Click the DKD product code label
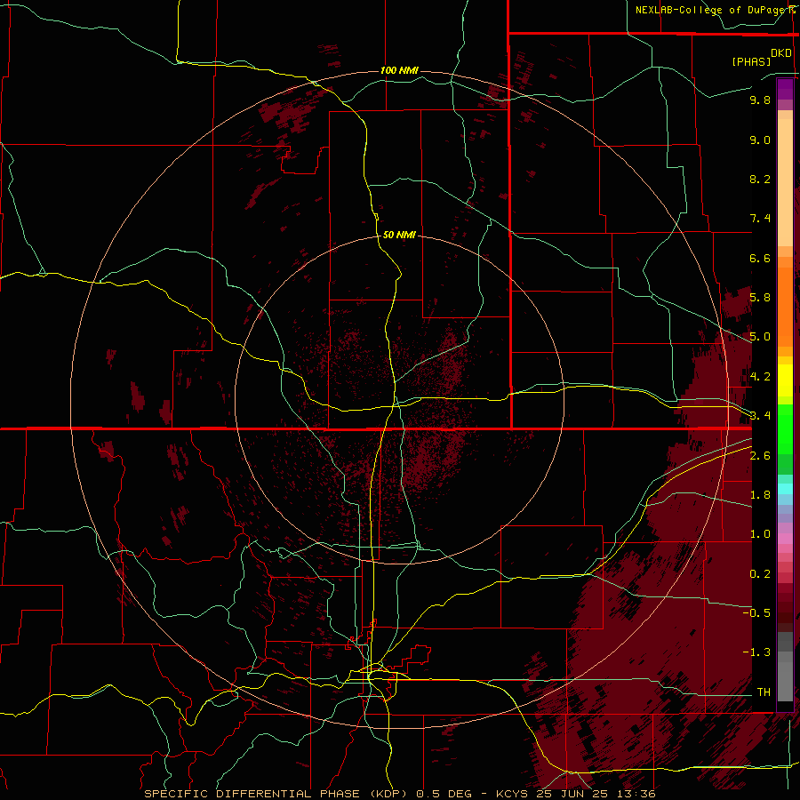This screenshot has width=800, height=800. pos(781,53)
